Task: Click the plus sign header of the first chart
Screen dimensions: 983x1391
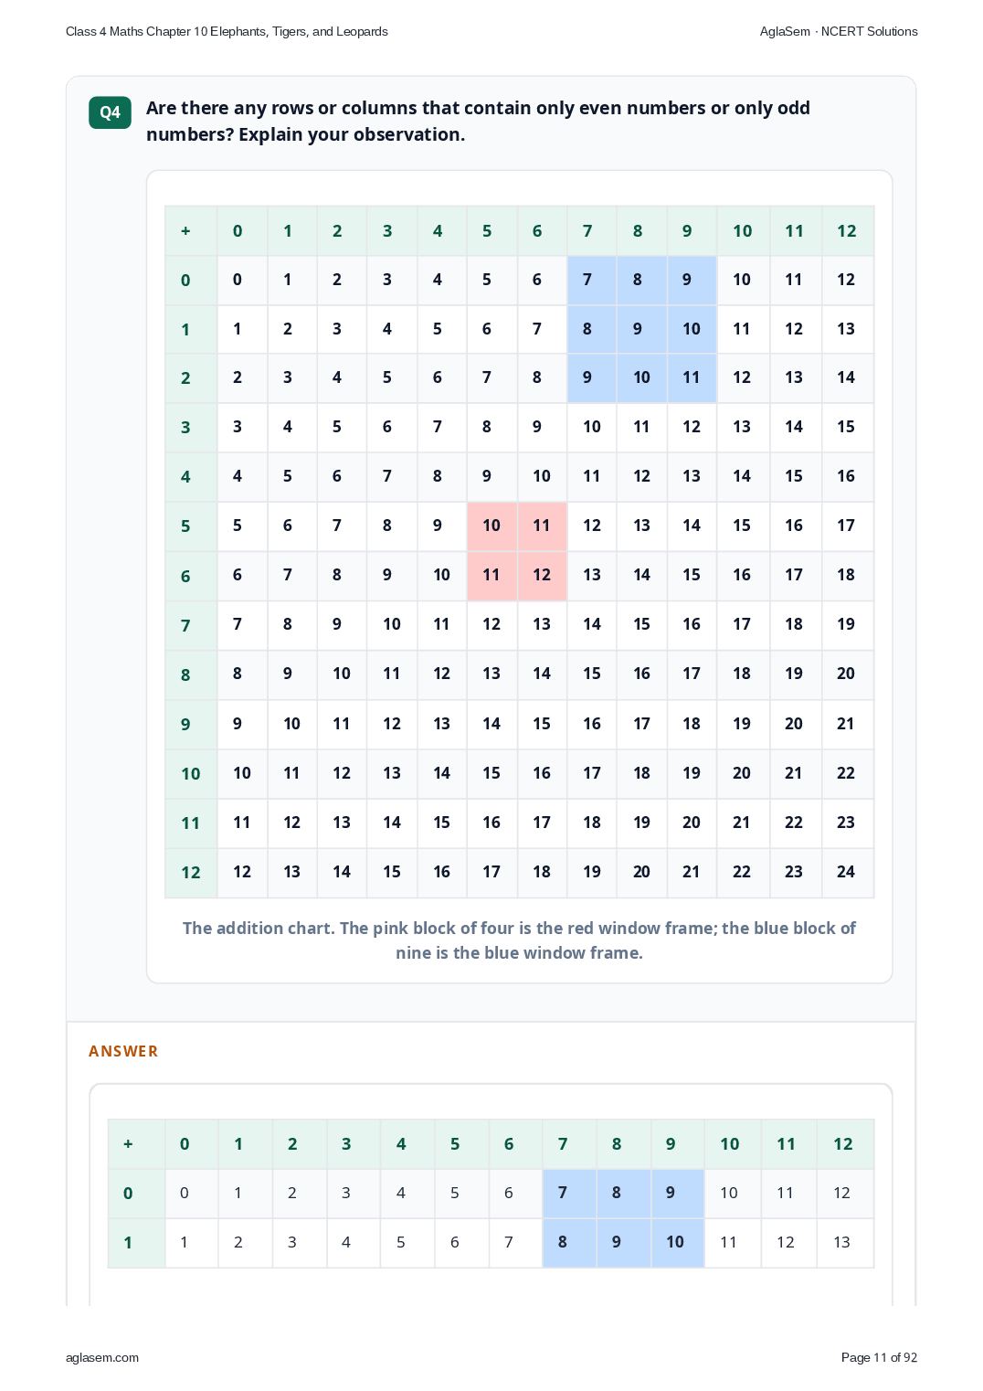Action: pyautogui.click(x=185, y=230)
